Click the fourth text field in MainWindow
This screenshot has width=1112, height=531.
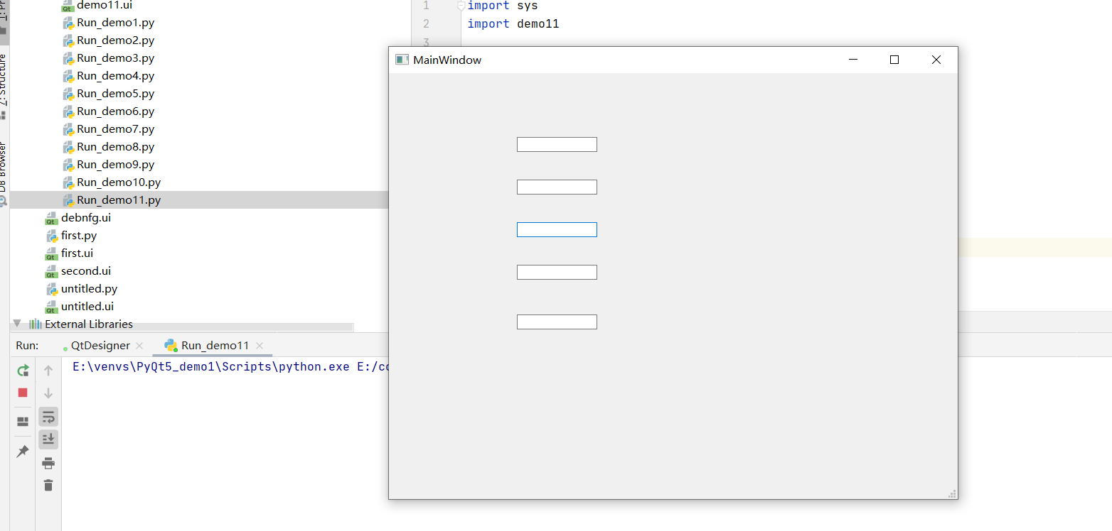(x=557, y=273)
